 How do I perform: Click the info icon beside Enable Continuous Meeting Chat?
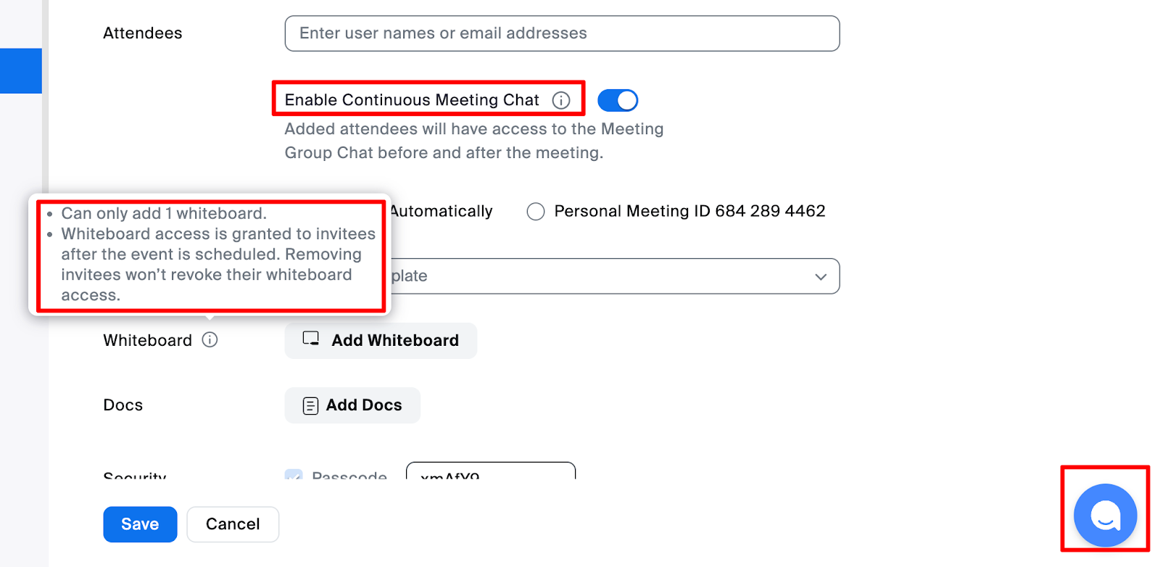tap(561, 100)
